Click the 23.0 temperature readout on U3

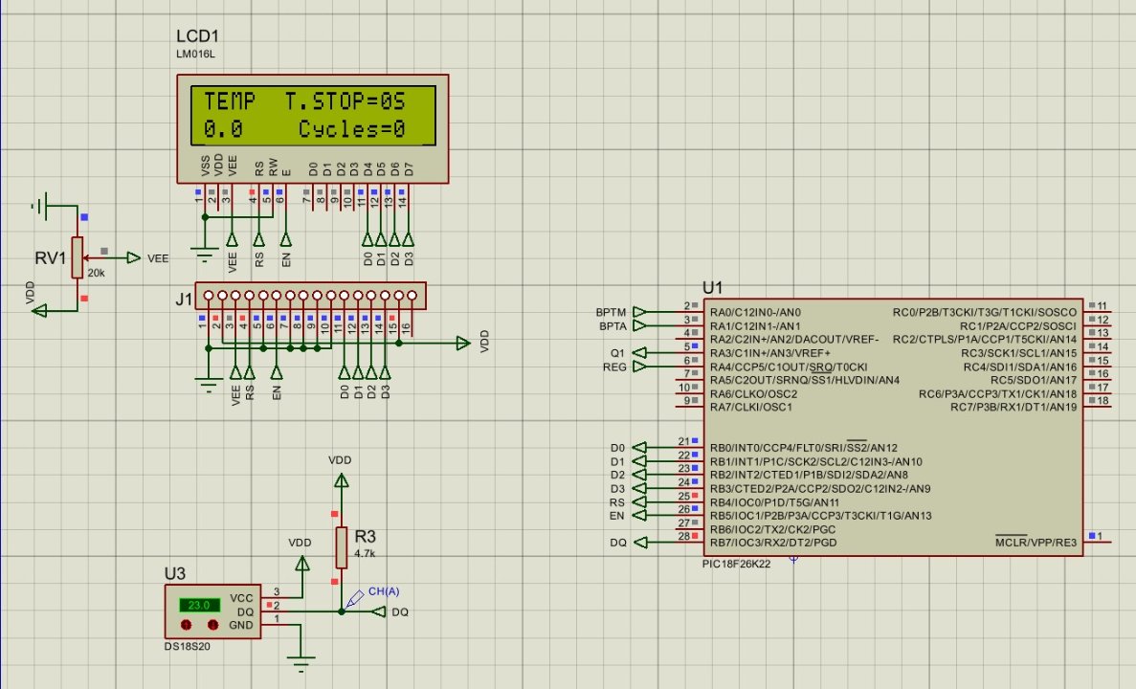[x=199, y=605]
